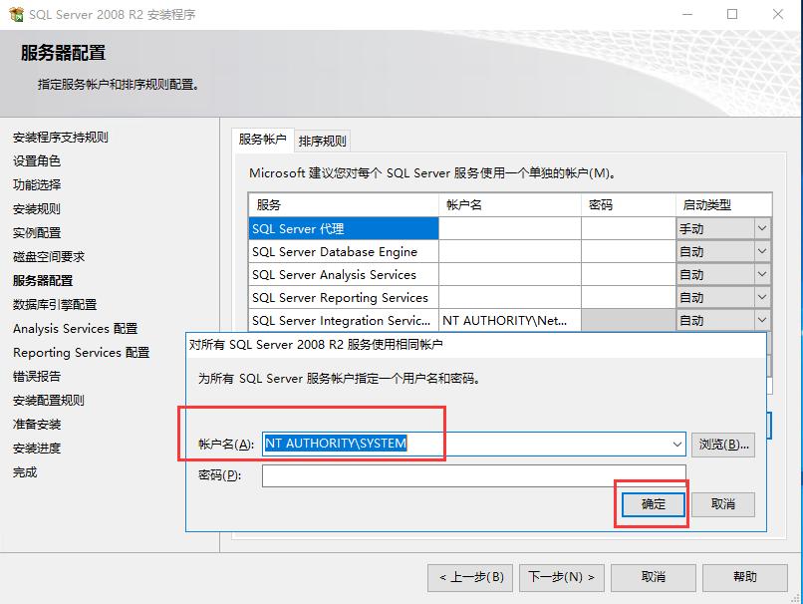This screenshot has height=604, width=803.
Task: Click the SQL Server installer title bar icon
Action: click(x=17, y=14)
